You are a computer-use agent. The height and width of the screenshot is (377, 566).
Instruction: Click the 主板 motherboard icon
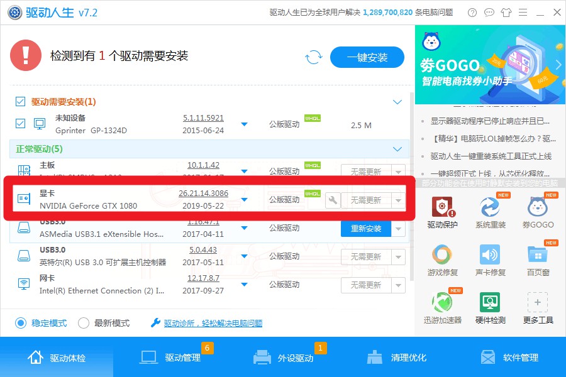[24, 170]
